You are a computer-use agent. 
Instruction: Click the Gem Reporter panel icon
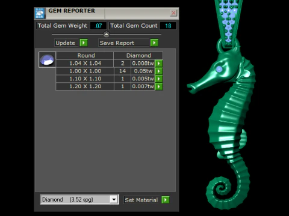pos(39,13)
